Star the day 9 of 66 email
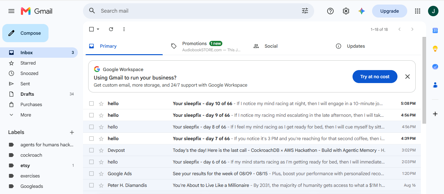 [x=101, y=115]
